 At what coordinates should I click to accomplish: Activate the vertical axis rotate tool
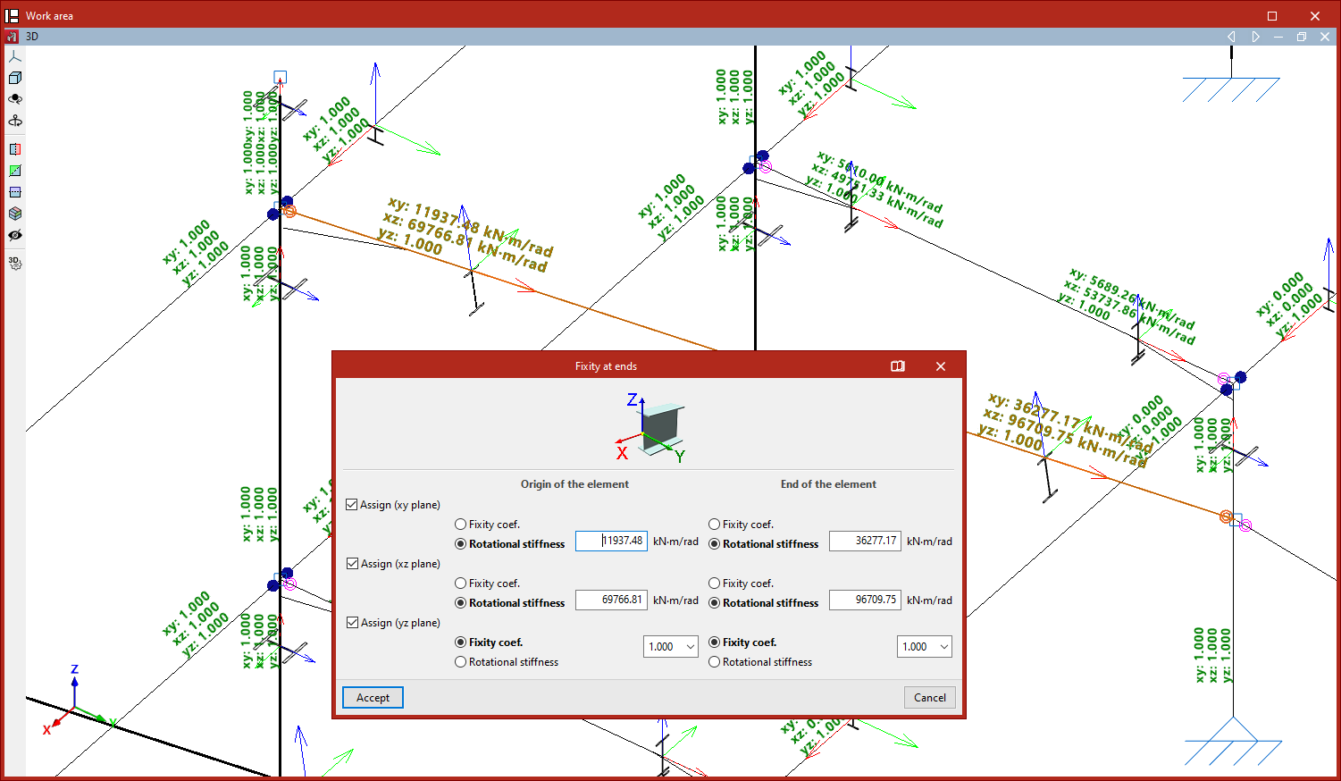[x=14, y=121]
